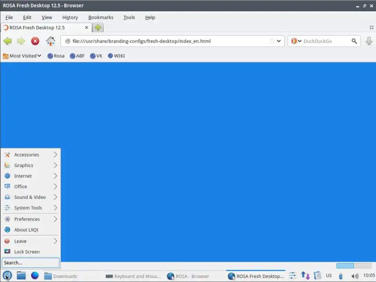Bookmark this page with the star icon

pyautogui.click(x=272, y=41)
